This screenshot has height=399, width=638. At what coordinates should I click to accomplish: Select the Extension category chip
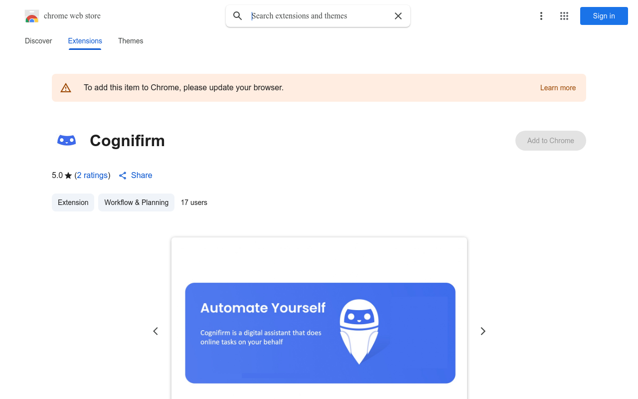coord(73,202)
